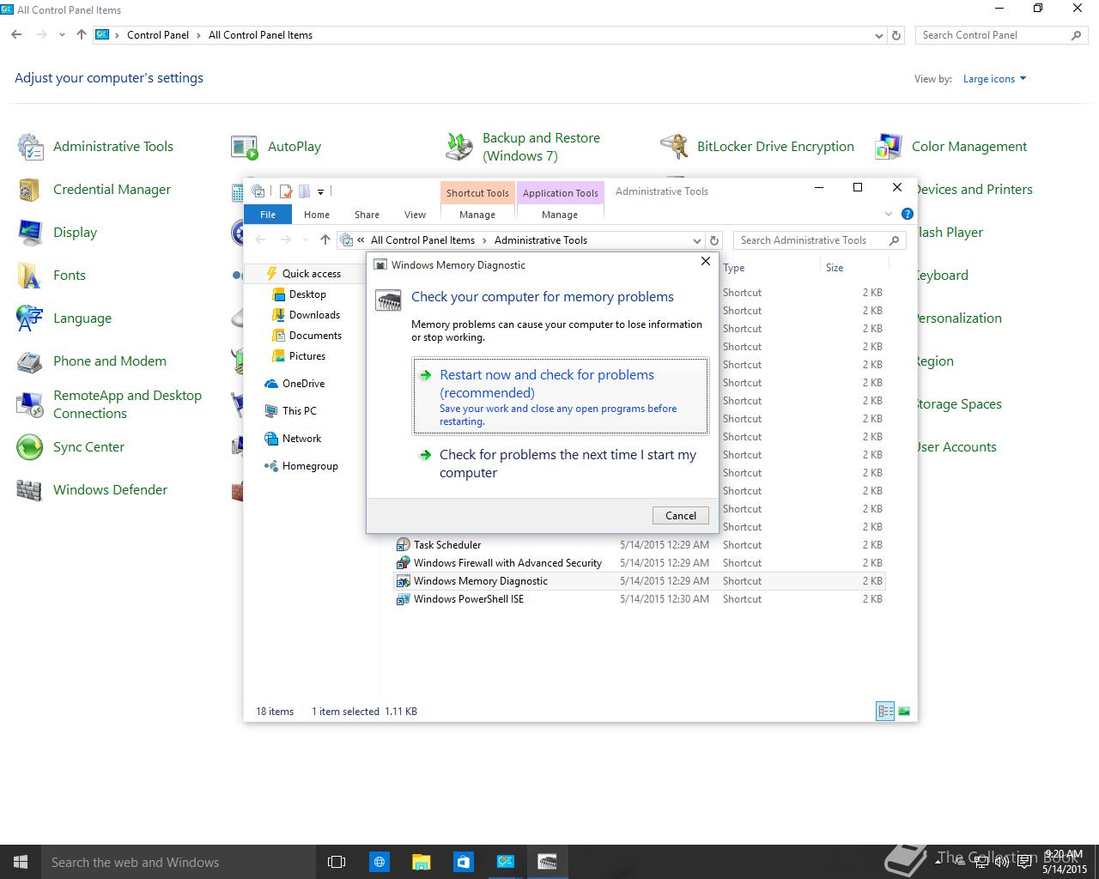This screenshot has width=1099, height=879.
Task: Open the web browser taskbar icon
Action: [x=379, y=862]
